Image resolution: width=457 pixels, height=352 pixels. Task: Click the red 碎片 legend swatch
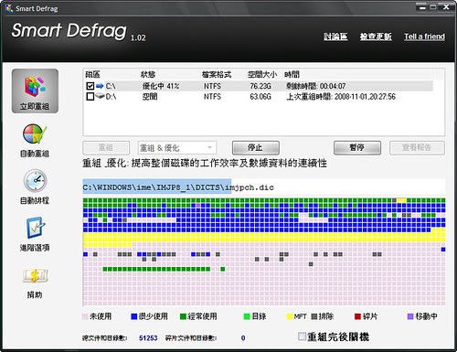point(357,316)
